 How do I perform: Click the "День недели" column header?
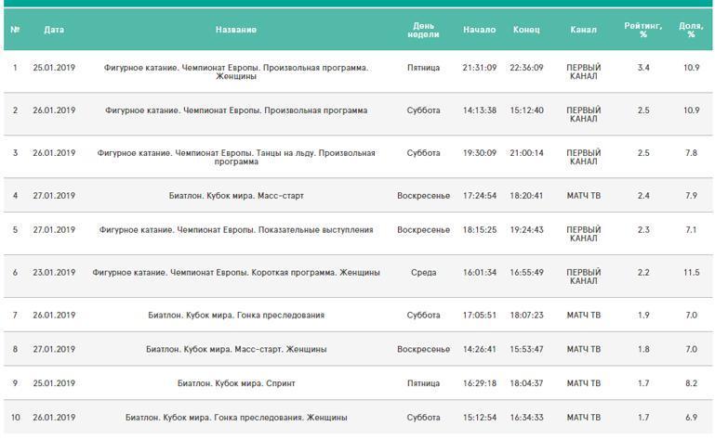pos(423,30)
